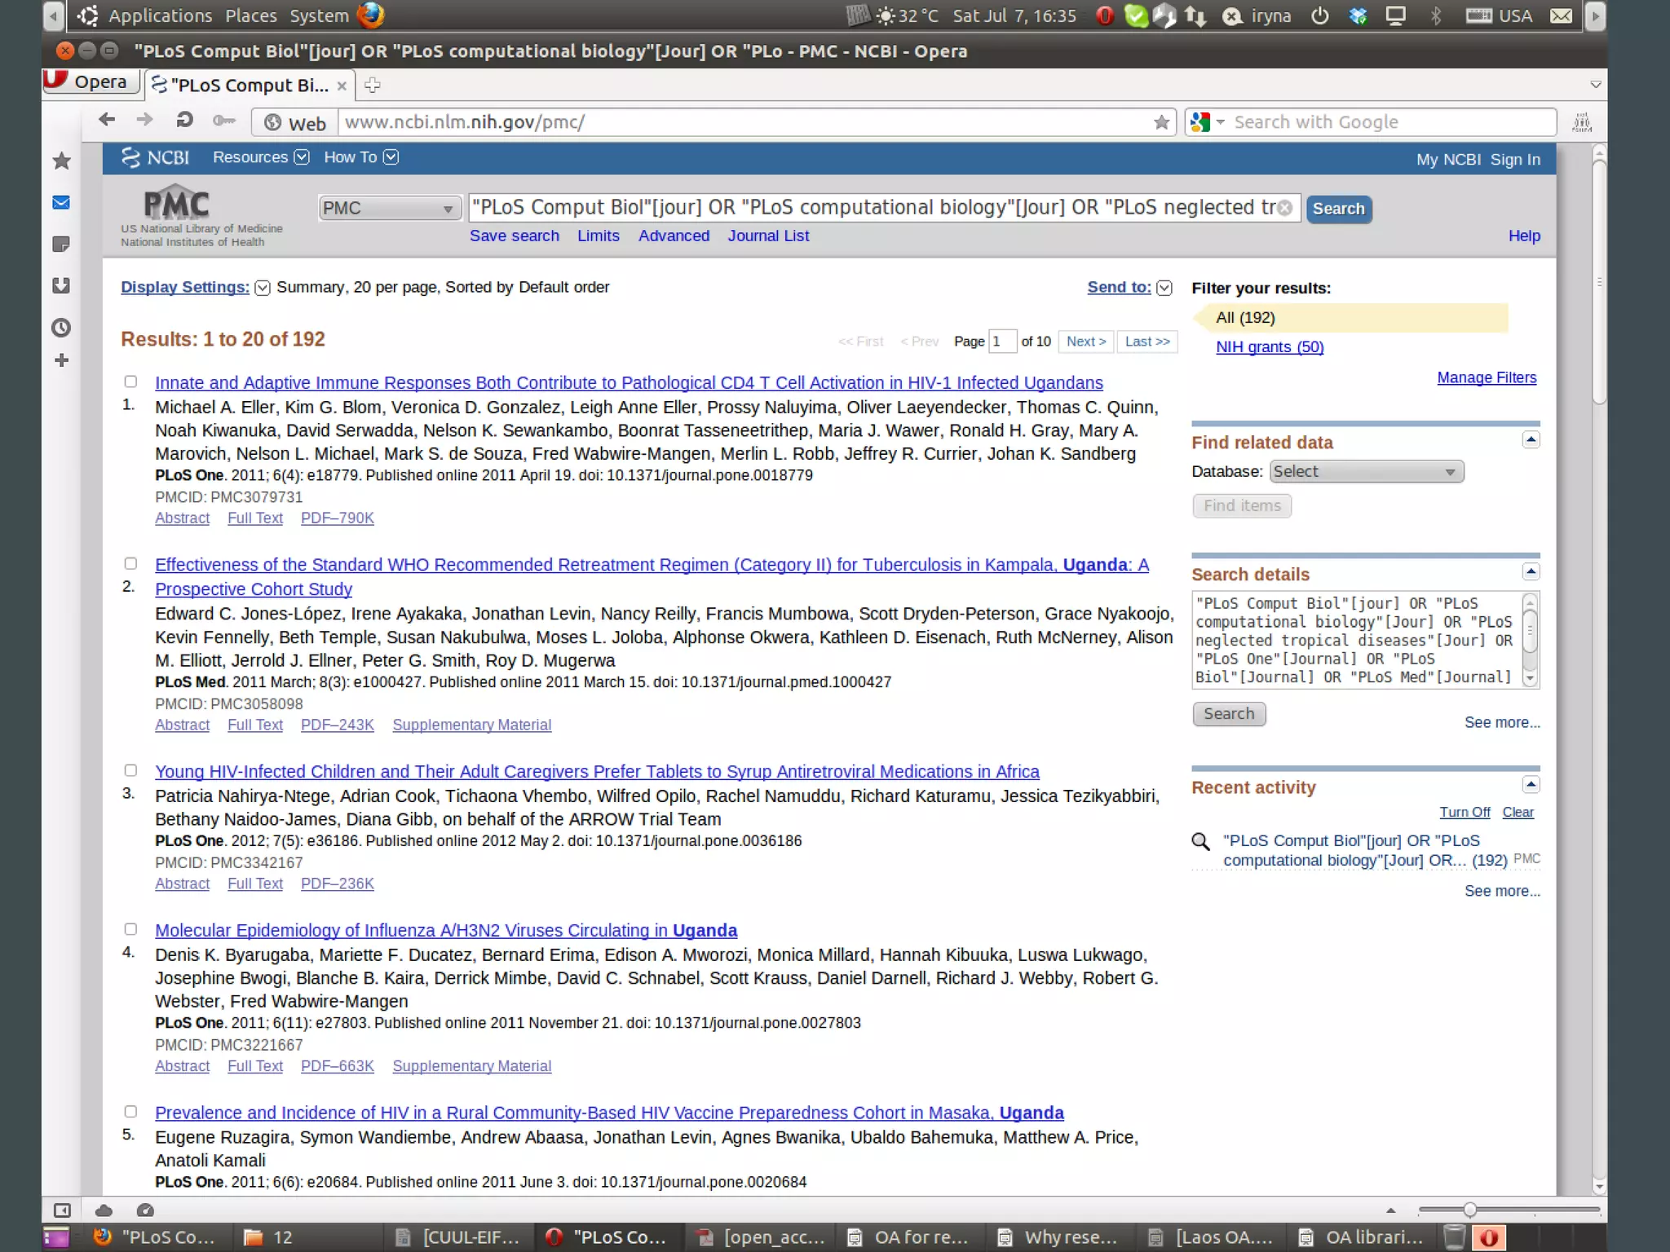Select checkbox for the Tuberculosis Kampala article
The width and height of the screenshot is (1670, 1252).
pos(130,563)
